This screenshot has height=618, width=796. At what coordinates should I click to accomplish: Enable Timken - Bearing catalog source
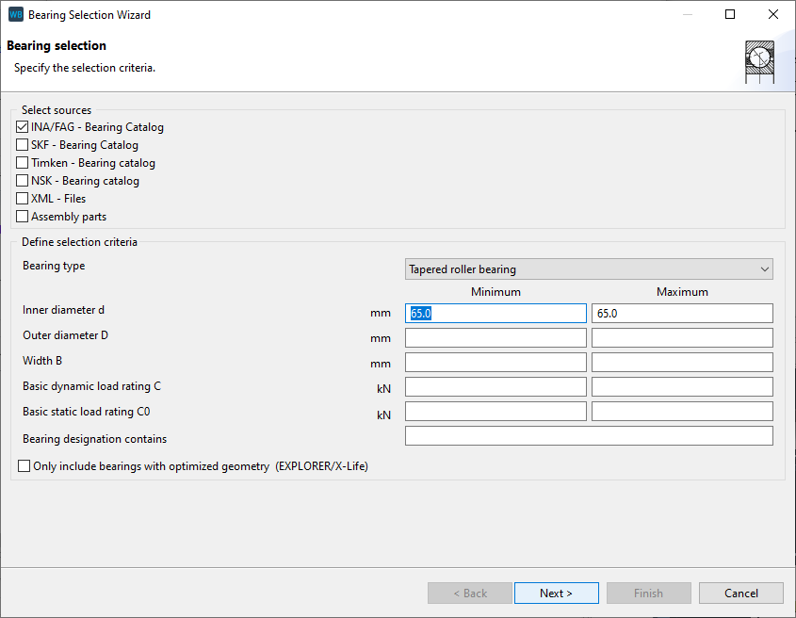[x=23, y=163]
